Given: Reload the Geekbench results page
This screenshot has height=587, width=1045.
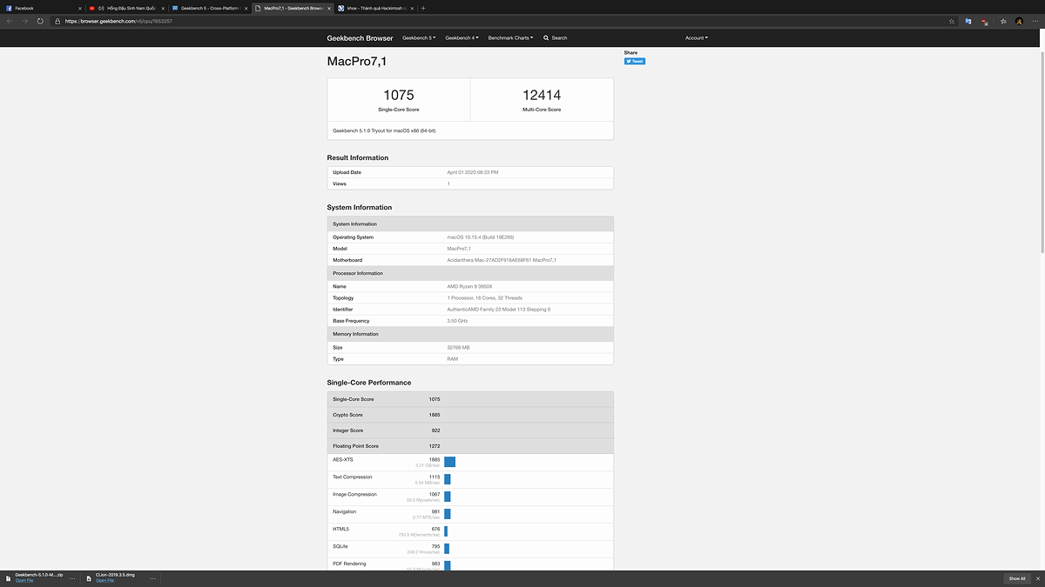Looking at the screenshot, I should coord(40,21).
